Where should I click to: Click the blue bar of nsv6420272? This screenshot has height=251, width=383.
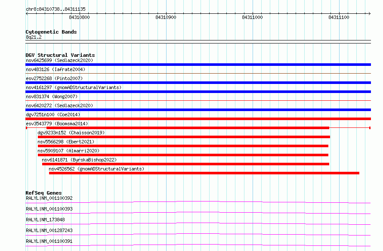point(198,110)
